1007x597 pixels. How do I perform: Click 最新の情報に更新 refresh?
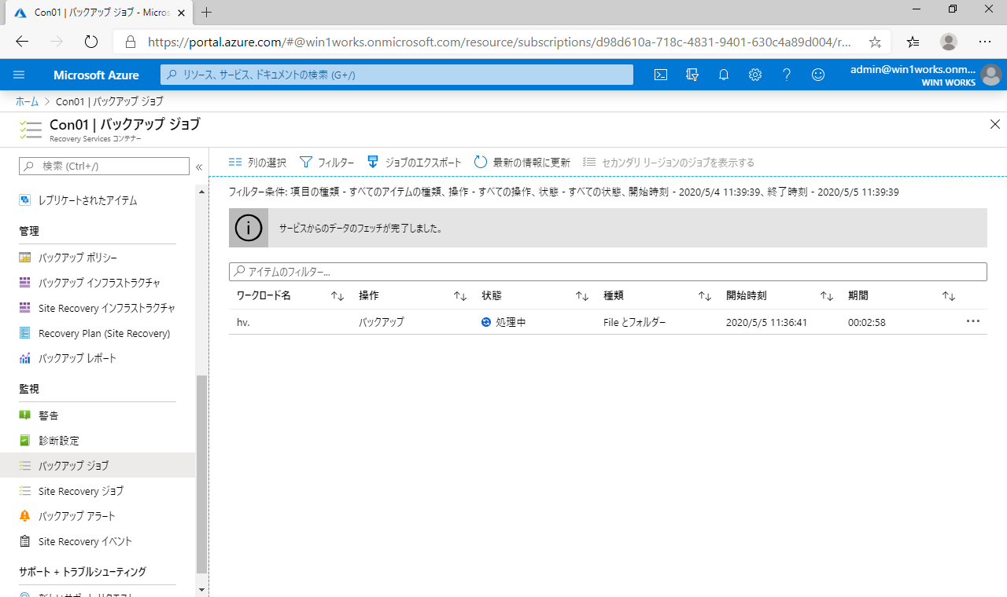(522, 163)
